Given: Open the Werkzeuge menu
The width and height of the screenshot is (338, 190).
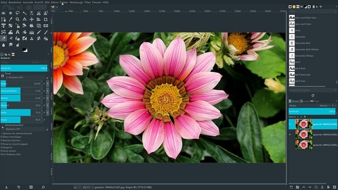Looking at the screenshot, I should point(76,2).
